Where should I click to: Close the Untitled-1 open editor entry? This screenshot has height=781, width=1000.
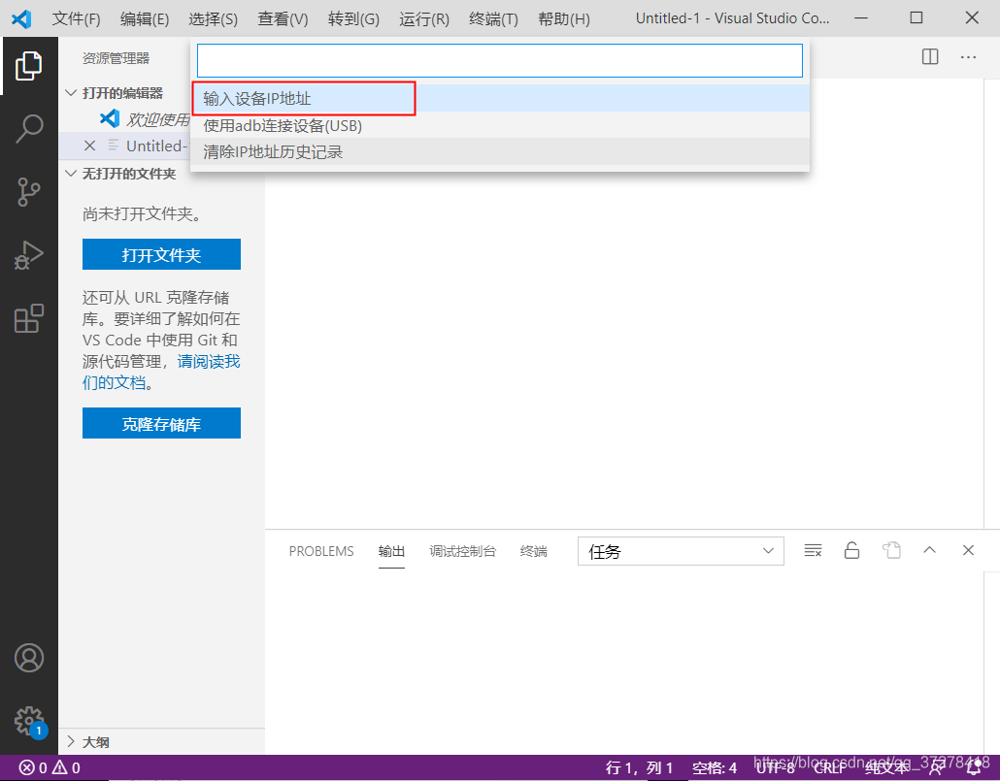coord(90,146)
